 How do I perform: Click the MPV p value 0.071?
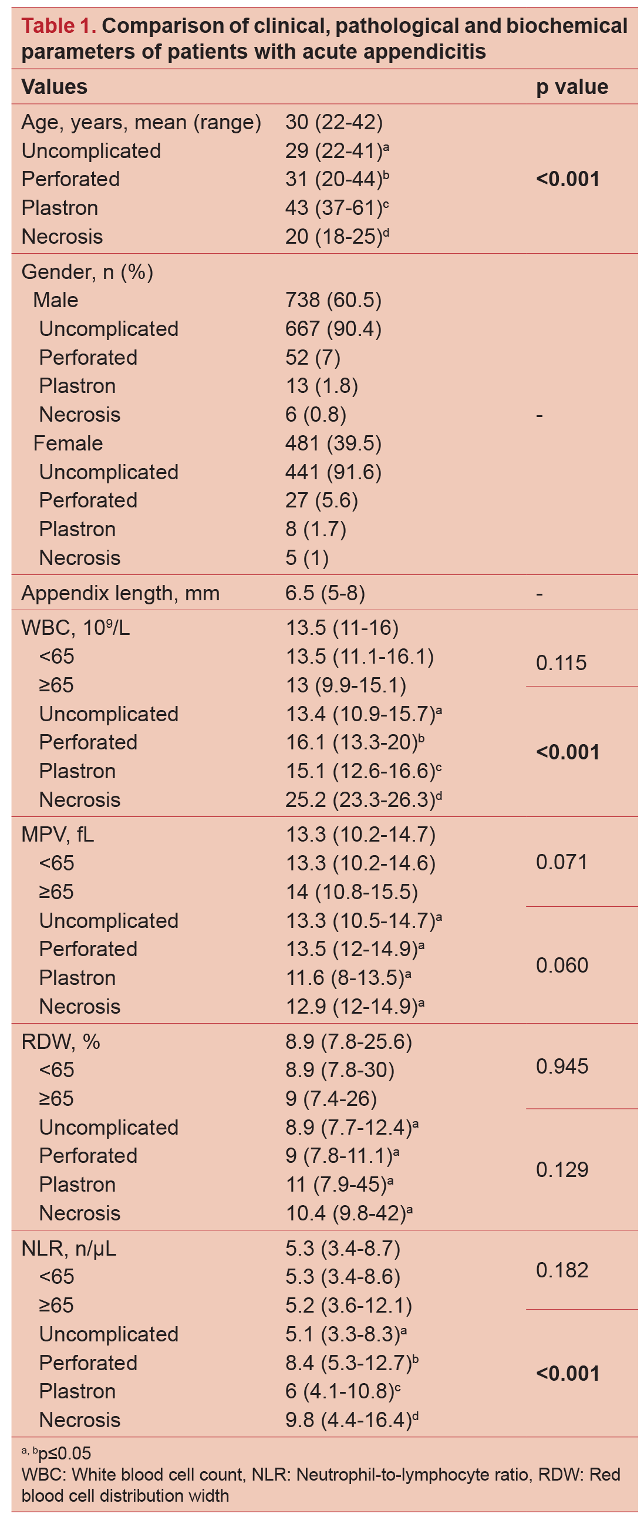click(561, 863)
